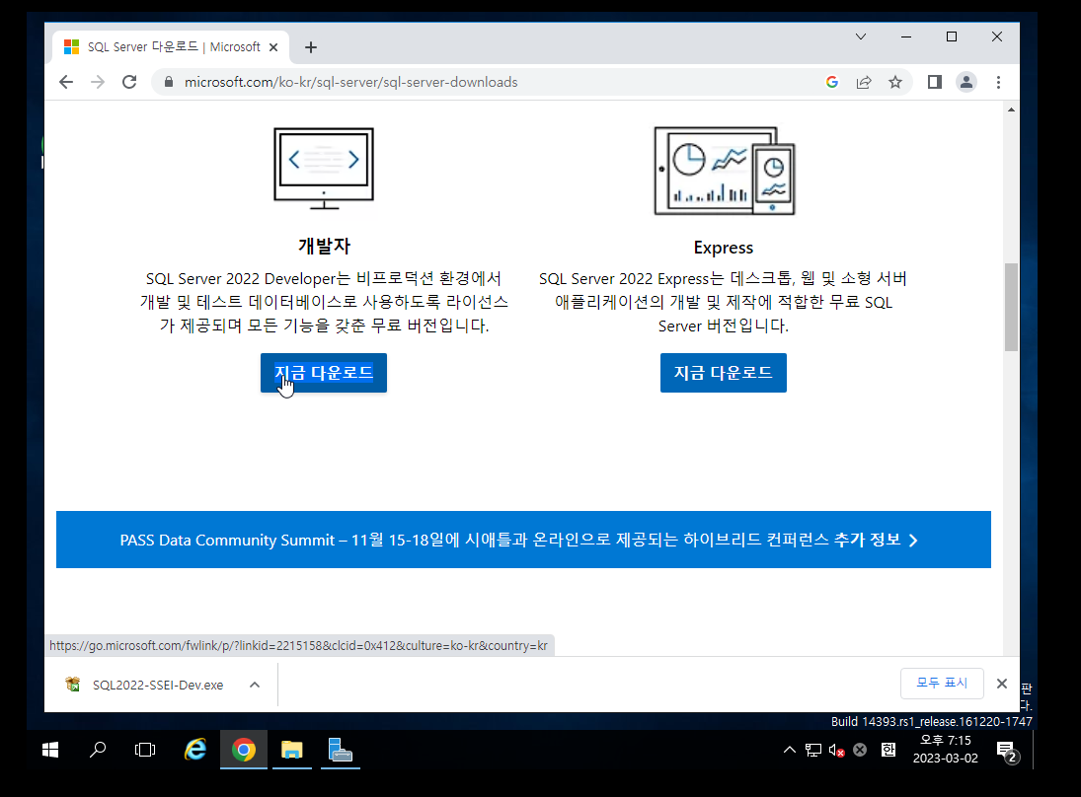Open File Explorer from taskbar

(x=291, y=750)
